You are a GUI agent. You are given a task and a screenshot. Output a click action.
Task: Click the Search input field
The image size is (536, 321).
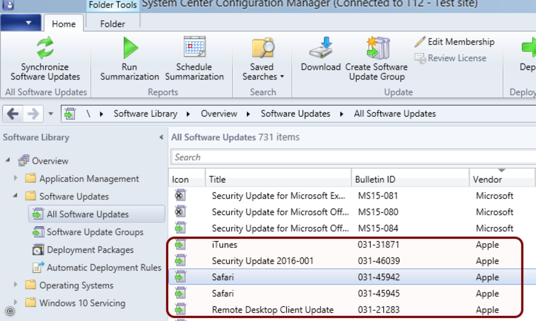[354, 157]
